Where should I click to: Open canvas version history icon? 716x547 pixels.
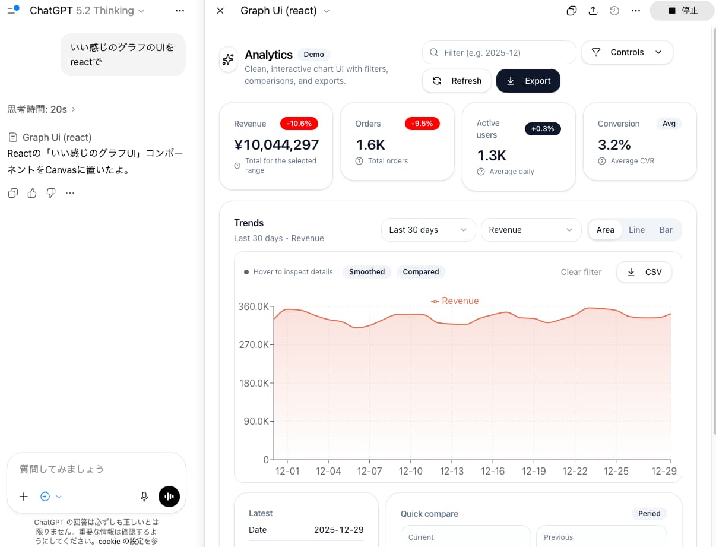[x=614, y=10]
